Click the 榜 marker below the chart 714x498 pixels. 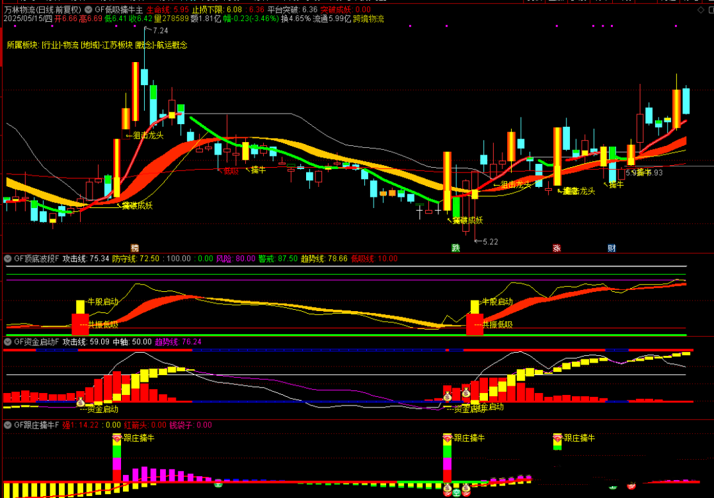(x=135, y=248)
